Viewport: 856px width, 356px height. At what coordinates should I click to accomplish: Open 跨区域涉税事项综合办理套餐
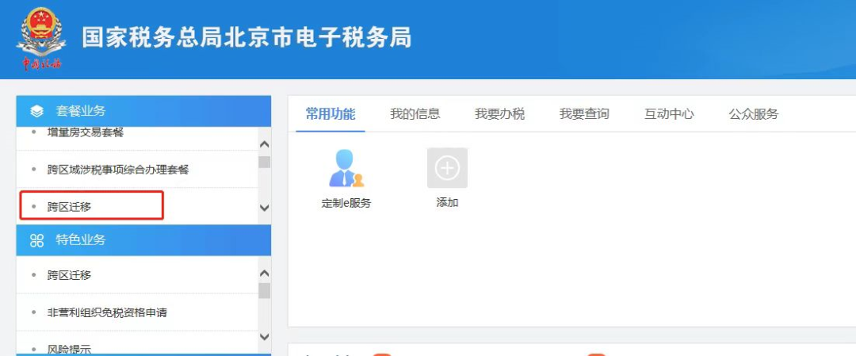pyautogui.click(x=118, y=170)
